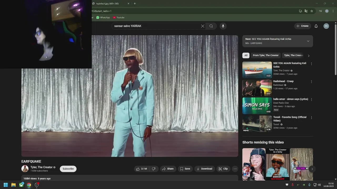Click bella amor - simon says title

291,99
